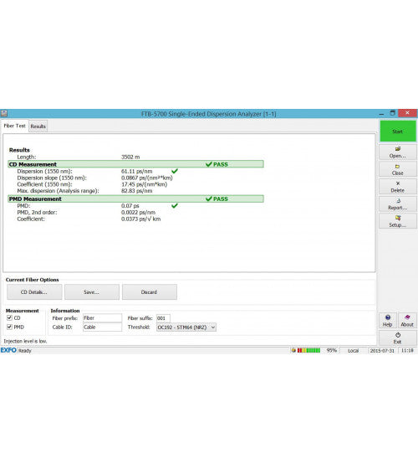Expand the Threshold dropdown OC192 - STM64
418x464 pixels.
coord(186,327)
